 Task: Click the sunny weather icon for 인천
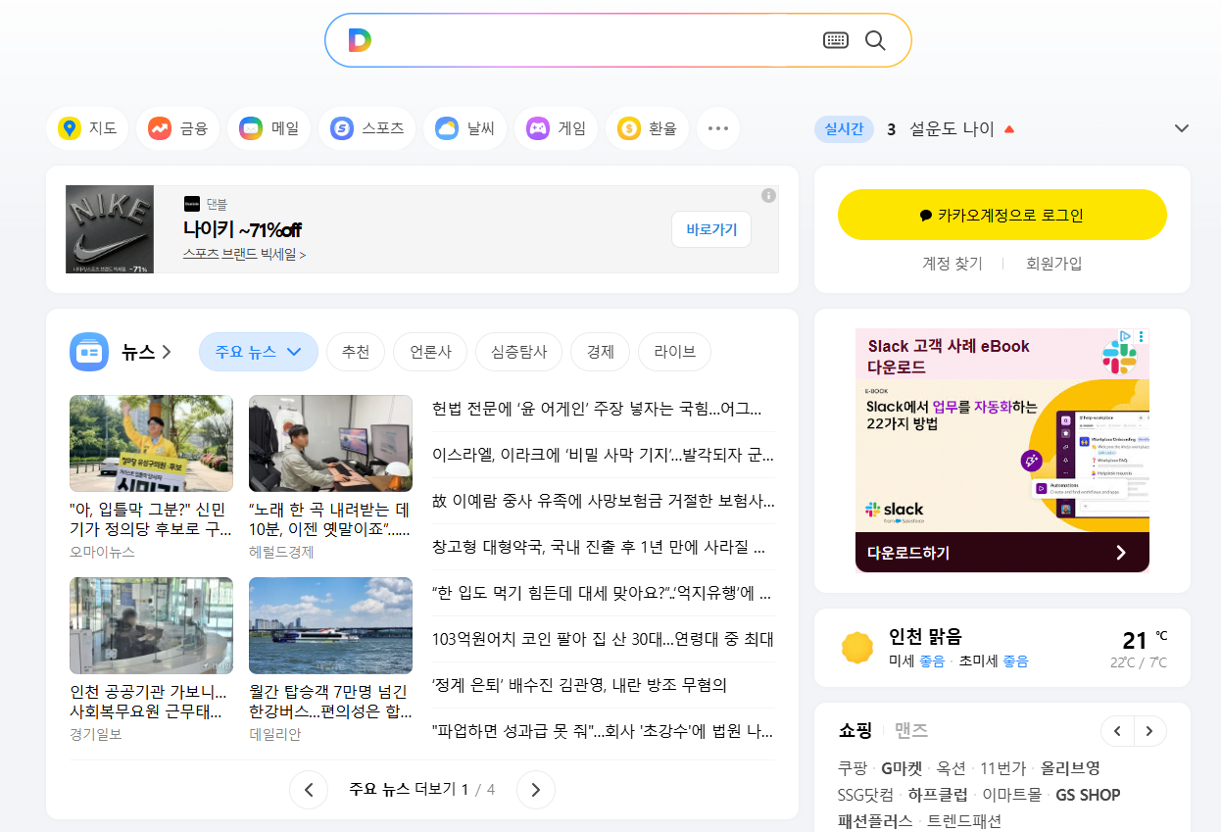click(x=857, y=648)
